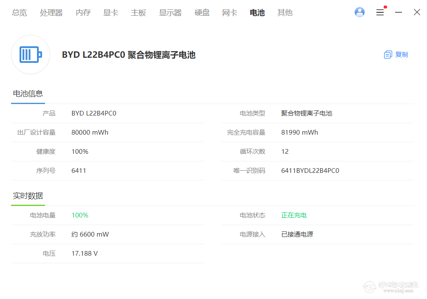Viewport: 427px width, 299px height.
Task: Click the 约 6600 mW power value
Action: coord(90,234)
